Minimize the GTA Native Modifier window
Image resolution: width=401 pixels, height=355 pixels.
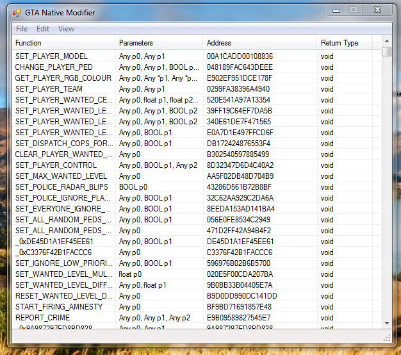(x=336, y=10)
